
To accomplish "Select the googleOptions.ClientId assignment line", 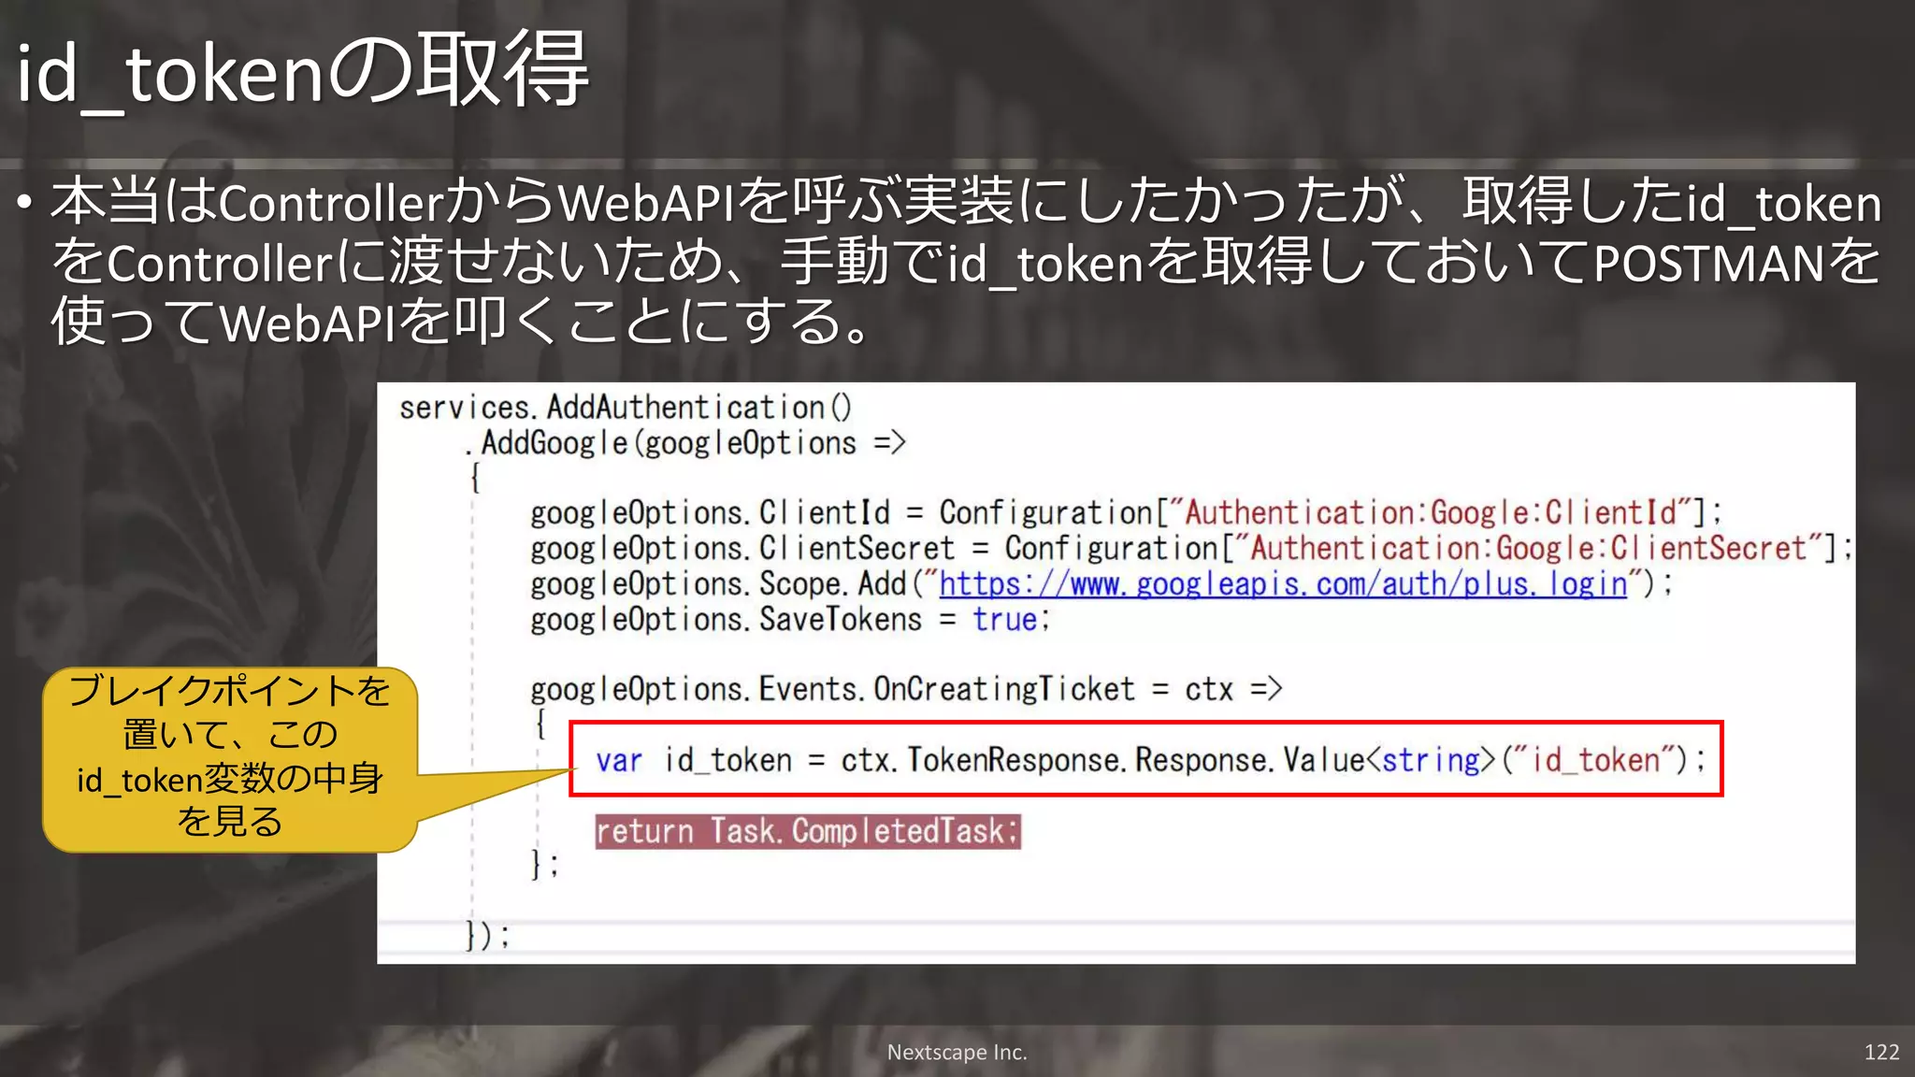I will tap(1127, 512).
